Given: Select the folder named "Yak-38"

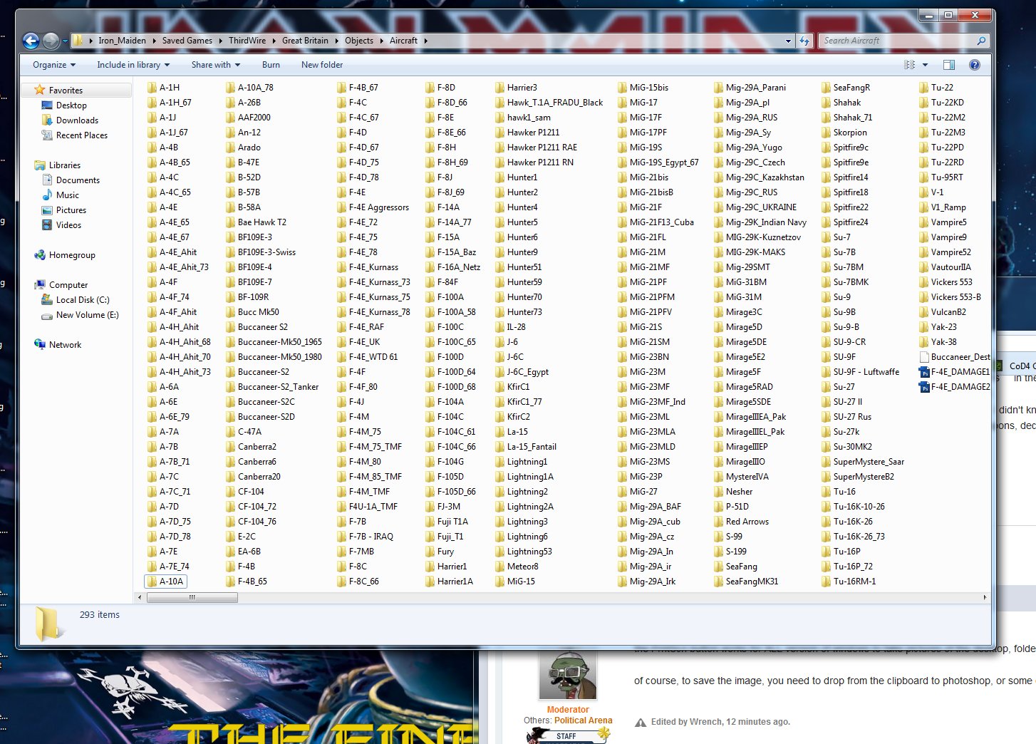Looking at the screenshot, I should (x=938, y=342).
